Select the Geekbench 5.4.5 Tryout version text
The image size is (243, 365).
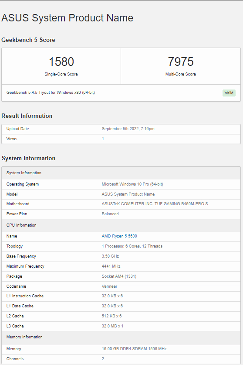[x=51, y=93]
